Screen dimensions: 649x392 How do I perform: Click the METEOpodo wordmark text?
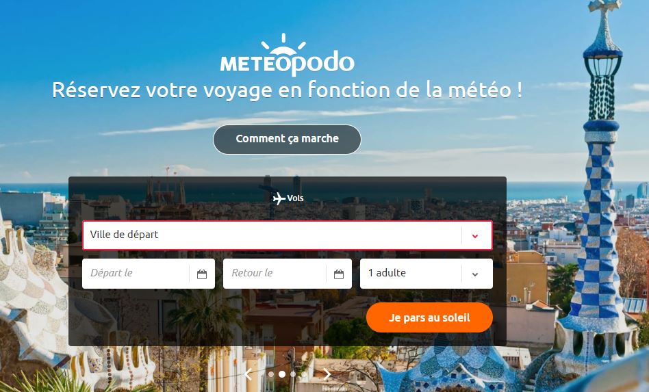[x=288, y=63]
